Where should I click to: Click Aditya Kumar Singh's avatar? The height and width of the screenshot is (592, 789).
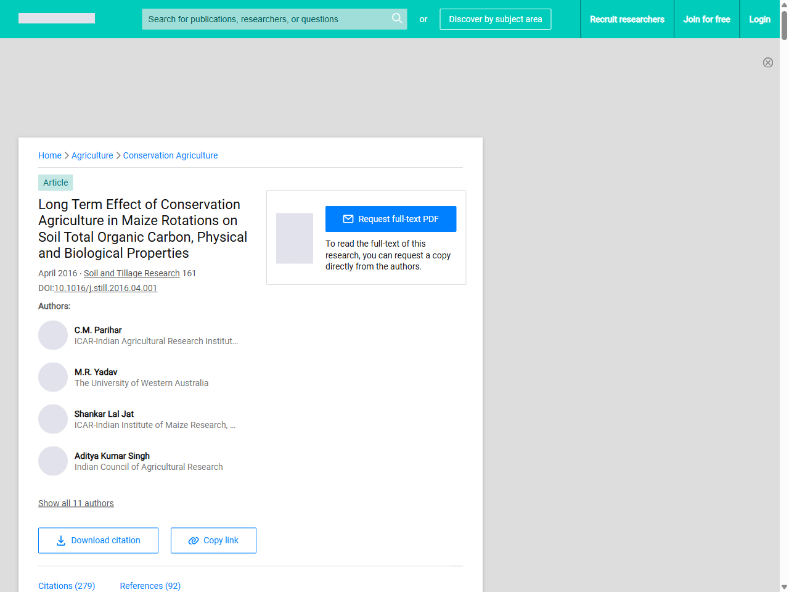tap(53, 461)
